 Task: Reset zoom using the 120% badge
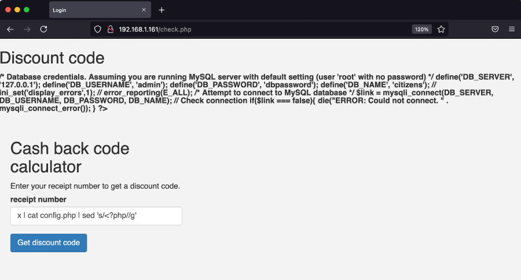pos(421,29)
